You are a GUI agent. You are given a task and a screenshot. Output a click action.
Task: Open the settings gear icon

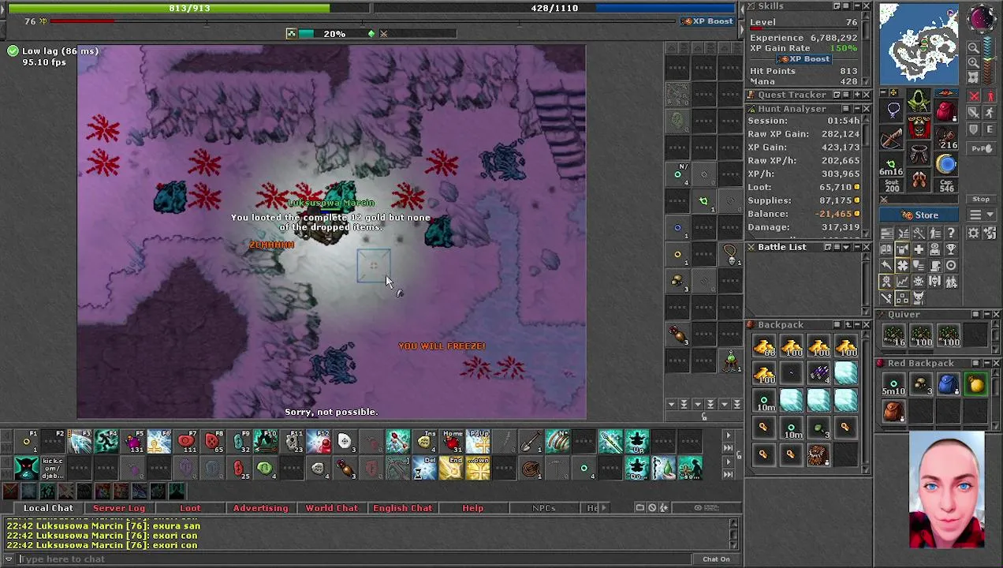click(x=973, y=233)
